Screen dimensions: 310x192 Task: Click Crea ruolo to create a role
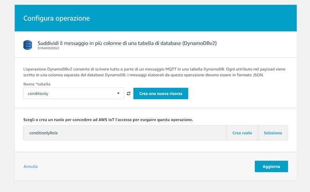coord(242,133)
